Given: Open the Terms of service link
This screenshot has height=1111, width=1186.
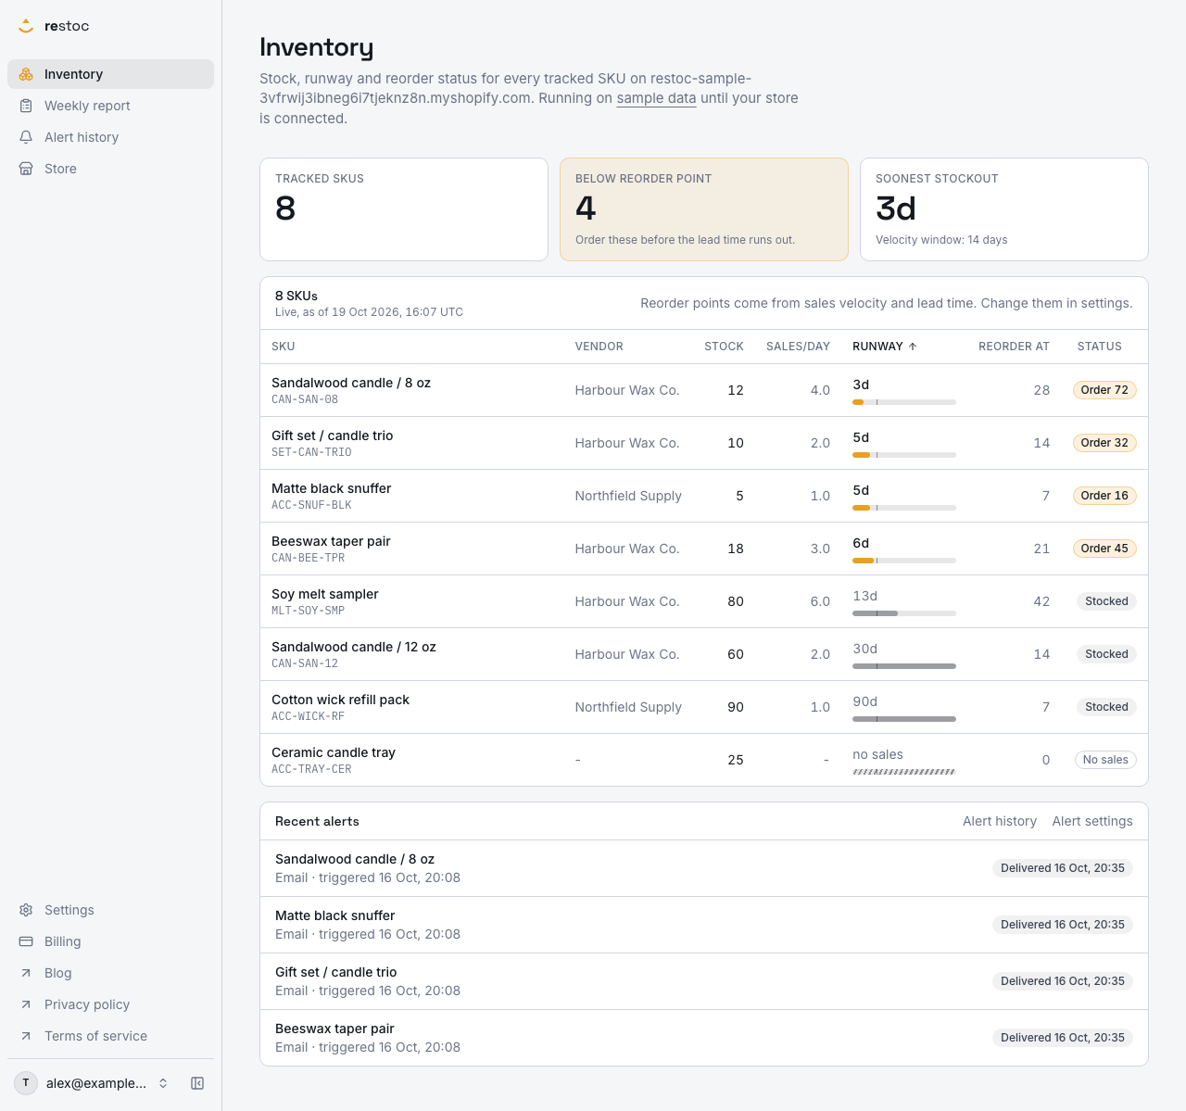Looking at the screenshot, I should coord(110,1036).
